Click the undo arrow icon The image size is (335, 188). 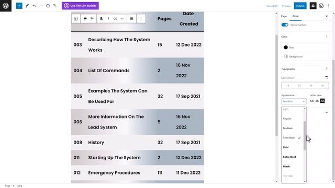[x=34, y=6]
